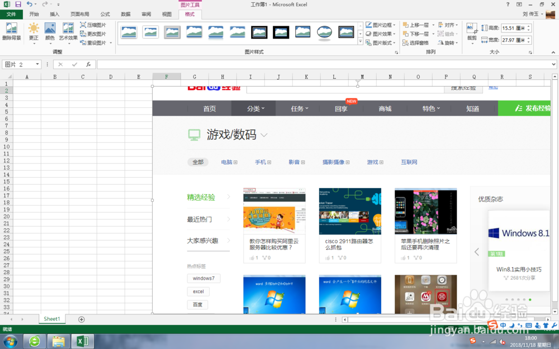This screenshot has width=559, height=349.
Task: Select the Sheet1 worksheet tab
Action: [x=52, y=319]
